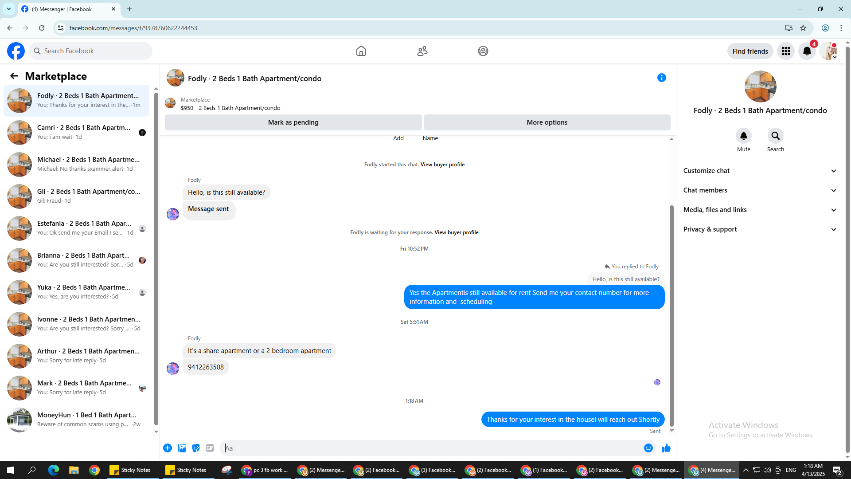Click the listing thumbnail in the info panel

[x=760, y=86]
